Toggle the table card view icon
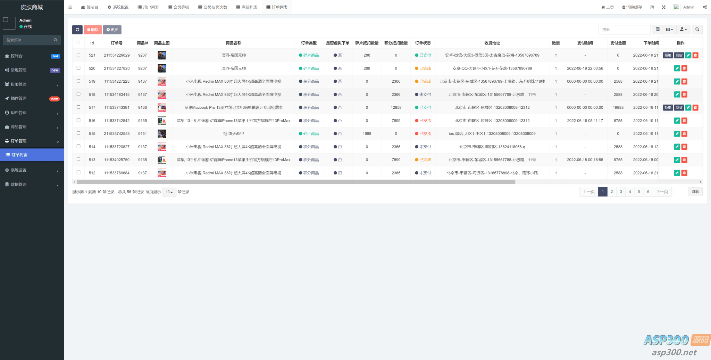The height and width of the screenshot is (360, 711). [658, 30]
